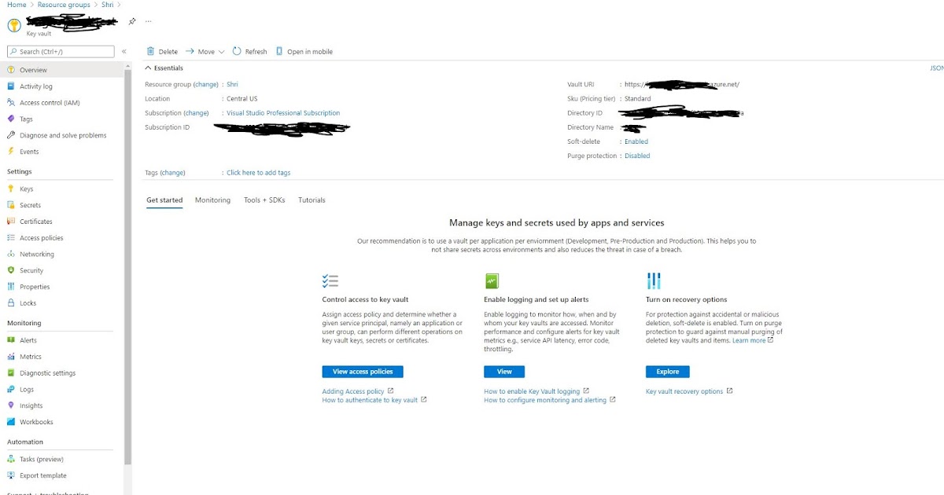Open the Keys section in the sidebar
944x495 pixels.
pos(28,189)
